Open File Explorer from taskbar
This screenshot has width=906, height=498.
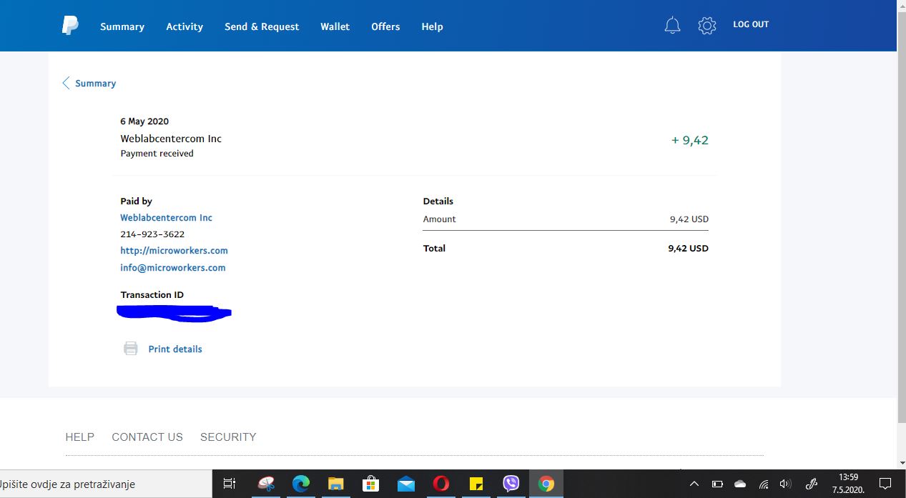pos(336,484)
